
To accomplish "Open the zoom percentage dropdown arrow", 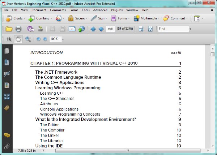I will (x=63, y=39).
